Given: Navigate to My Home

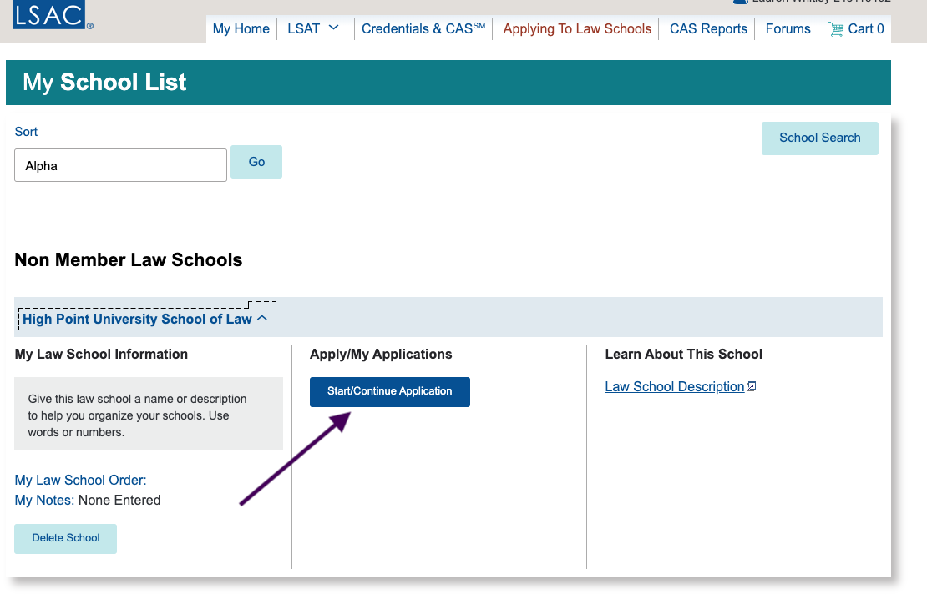Looking at the screenshot, I should coord(241,28).
